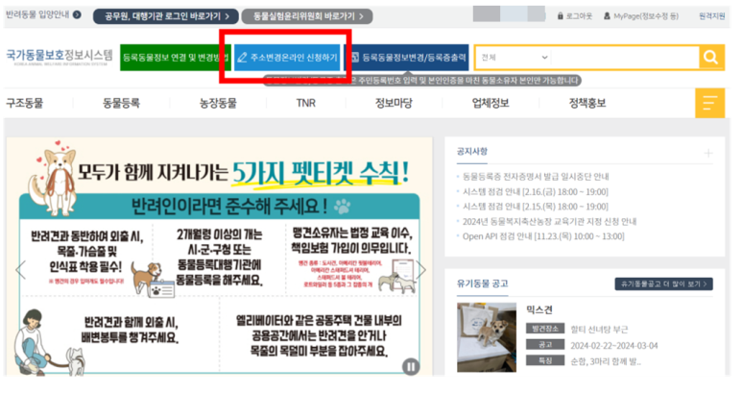Open the yellow hamburger full menu

(x=709, y=103)
